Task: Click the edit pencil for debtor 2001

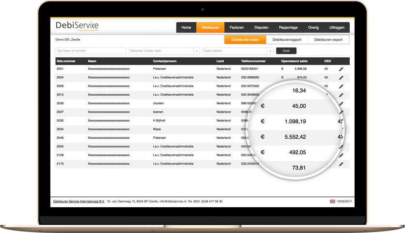Action: (x=340, y=69)
